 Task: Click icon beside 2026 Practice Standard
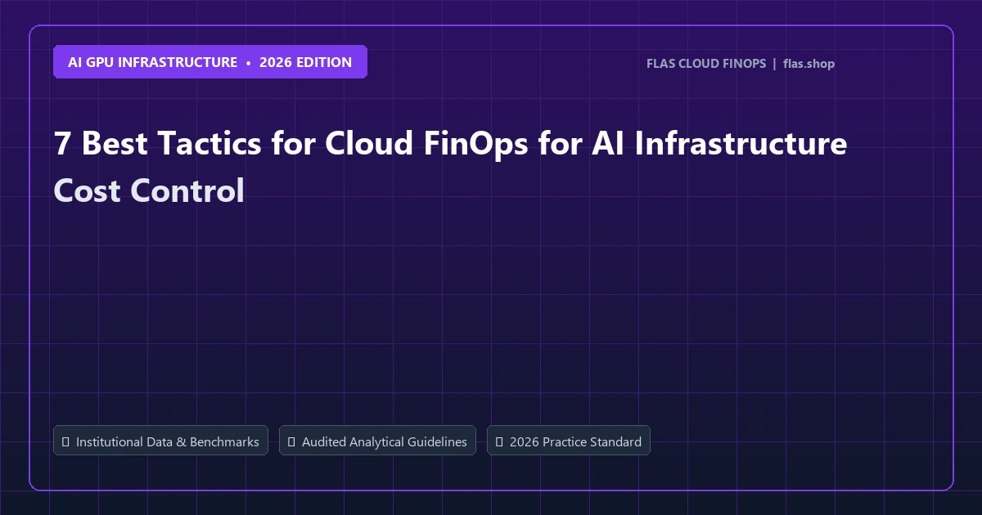(x=499, y=441)
